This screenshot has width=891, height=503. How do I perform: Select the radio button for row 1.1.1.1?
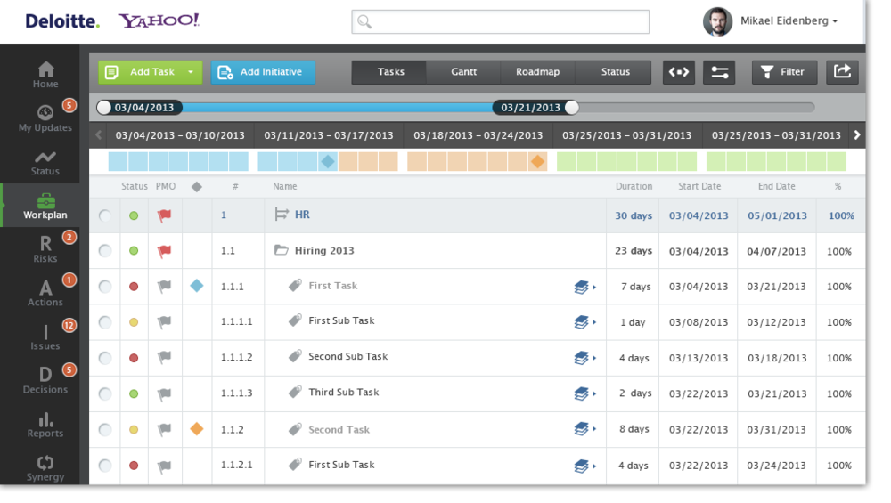(105, 322)
